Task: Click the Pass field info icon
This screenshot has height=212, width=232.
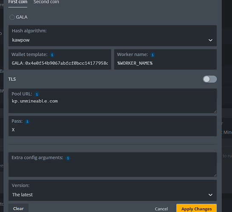Action: [x=27, y=122]
